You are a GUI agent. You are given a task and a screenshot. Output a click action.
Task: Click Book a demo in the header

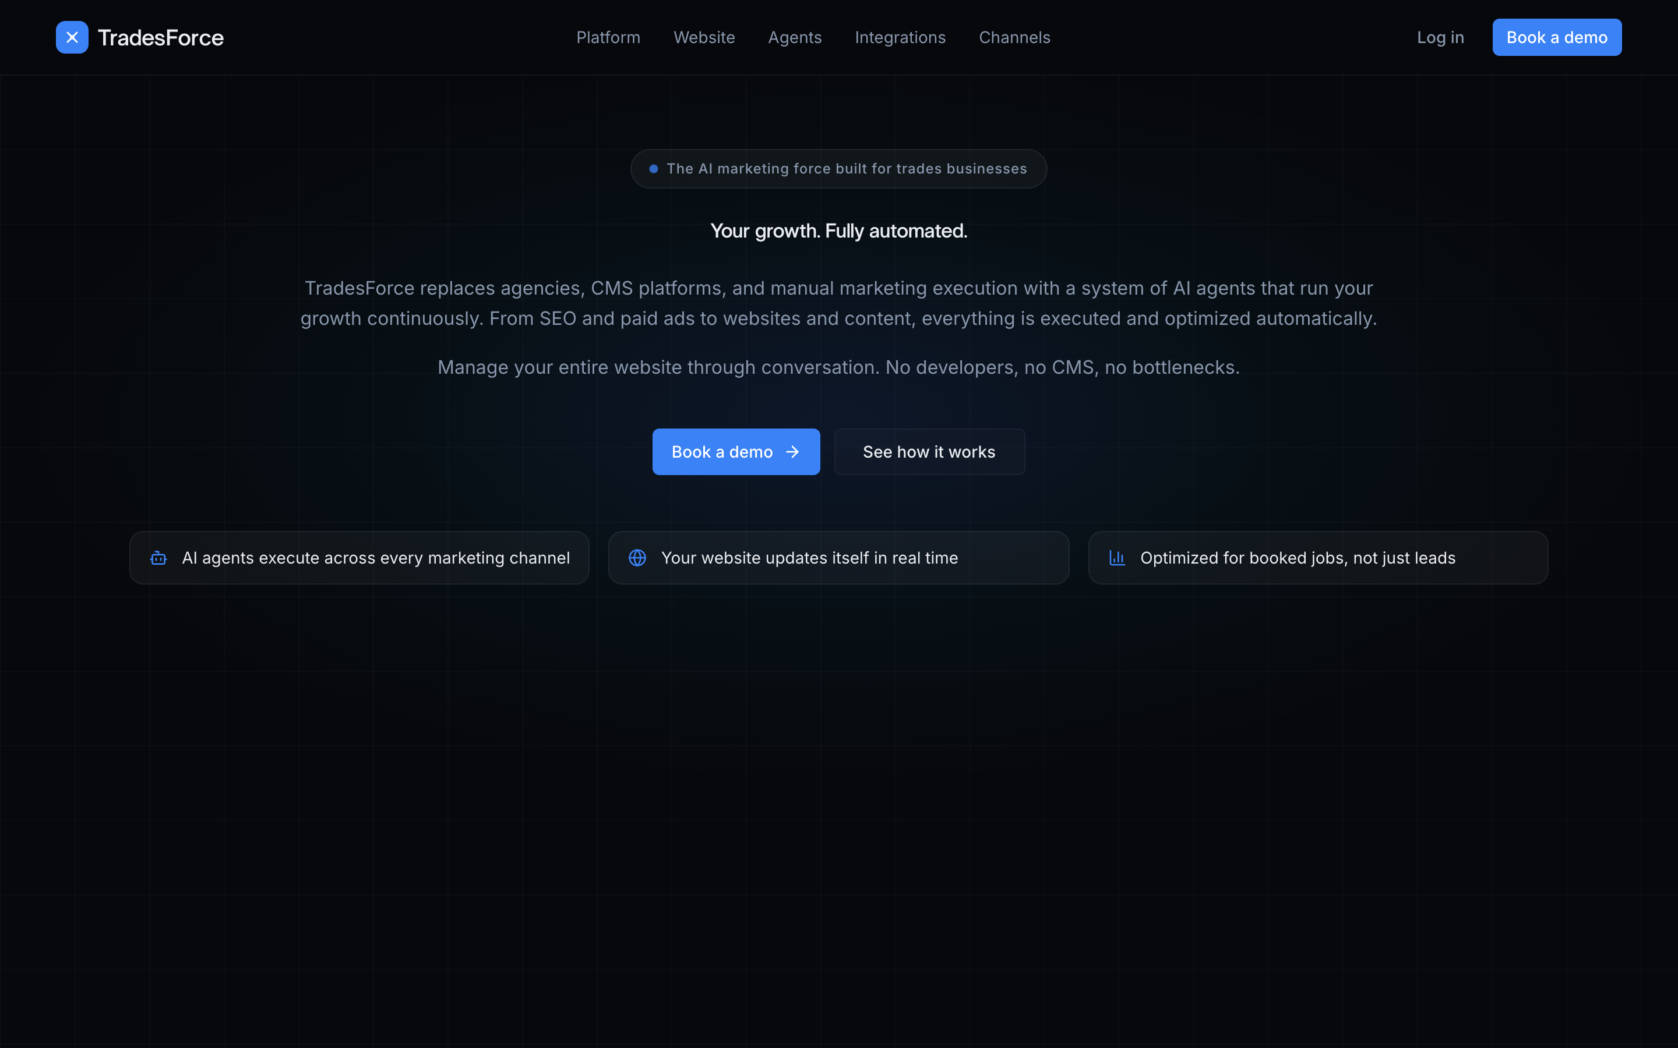click(x=1557, y=37)
